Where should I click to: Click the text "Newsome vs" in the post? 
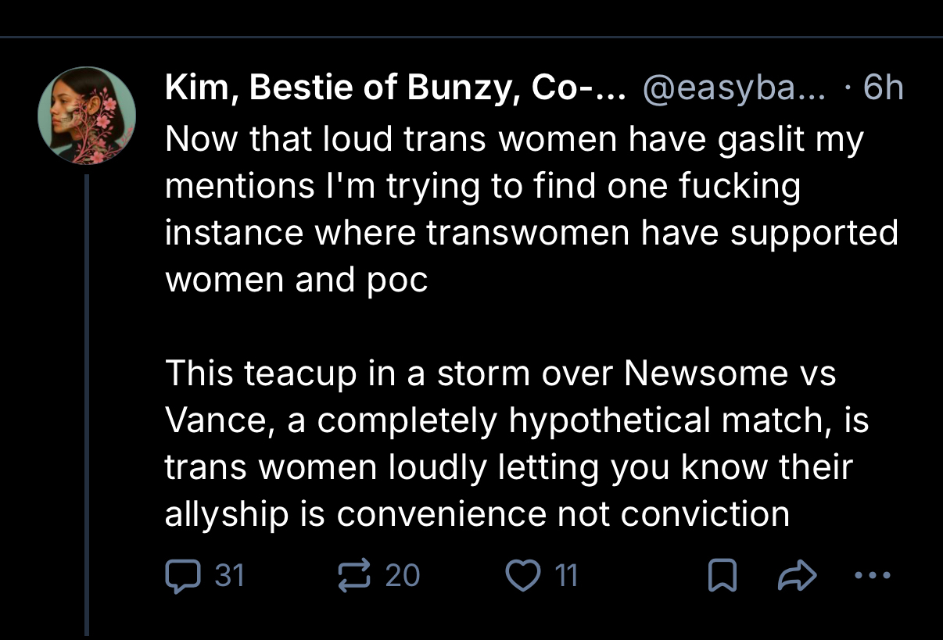[730, 374]
